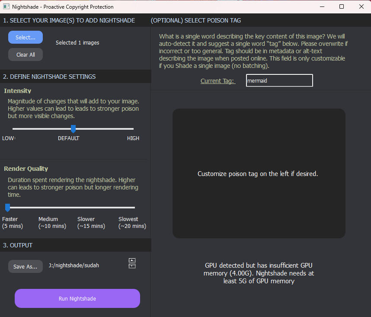The image size is (371, 317).
Task: Click the underlined Current Tag label
Action: click(217, 81)
